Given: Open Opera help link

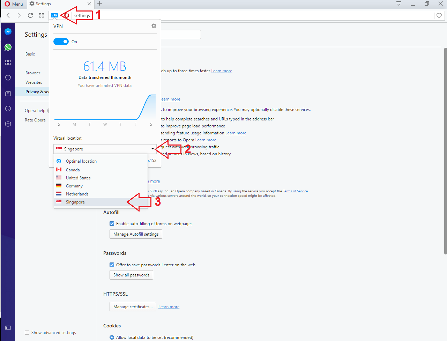Looking at the screenshot, I should click(x=35, y=111).
